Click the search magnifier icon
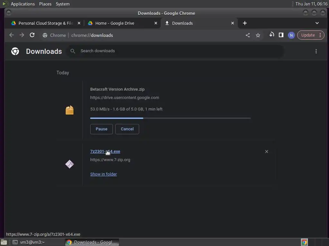 tap(73, 51)
